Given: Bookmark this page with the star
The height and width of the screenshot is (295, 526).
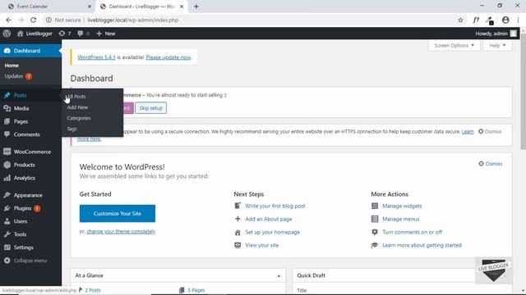Looking at the screenshot, I should pyautogui.click(x=460, y=20).
